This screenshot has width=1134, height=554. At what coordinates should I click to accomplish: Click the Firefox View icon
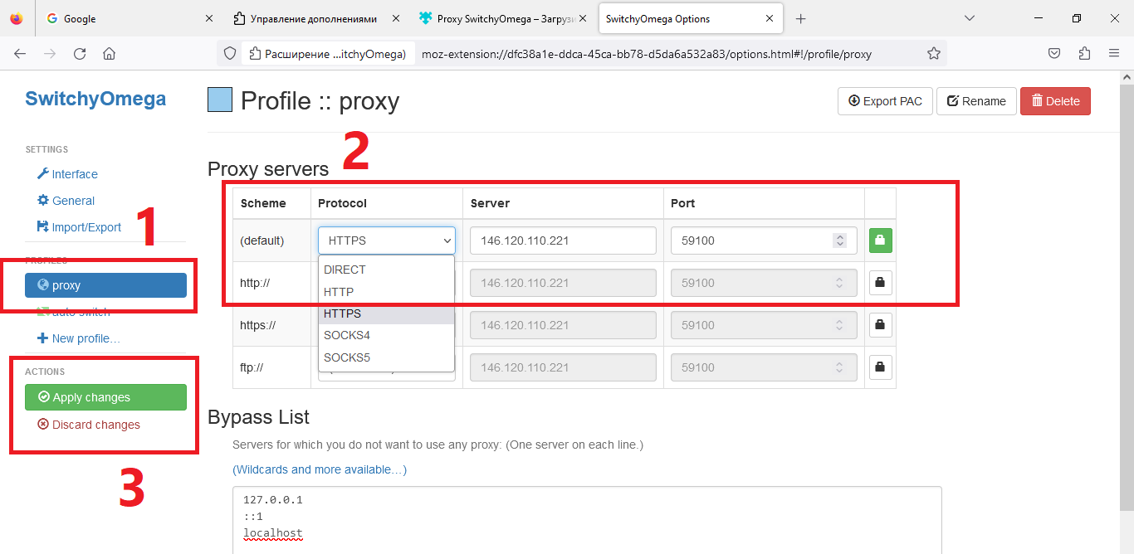click(17, 18)
